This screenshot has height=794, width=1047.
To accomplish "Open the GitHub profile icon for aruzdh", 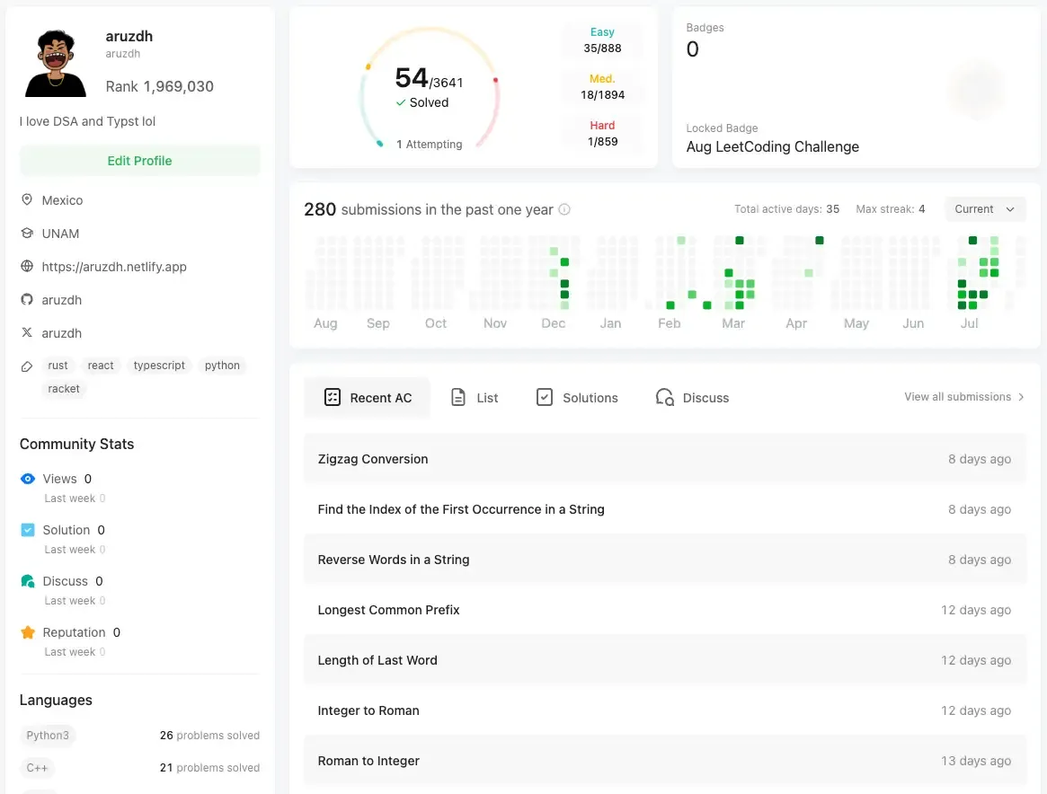I will (x=28, y=299).
